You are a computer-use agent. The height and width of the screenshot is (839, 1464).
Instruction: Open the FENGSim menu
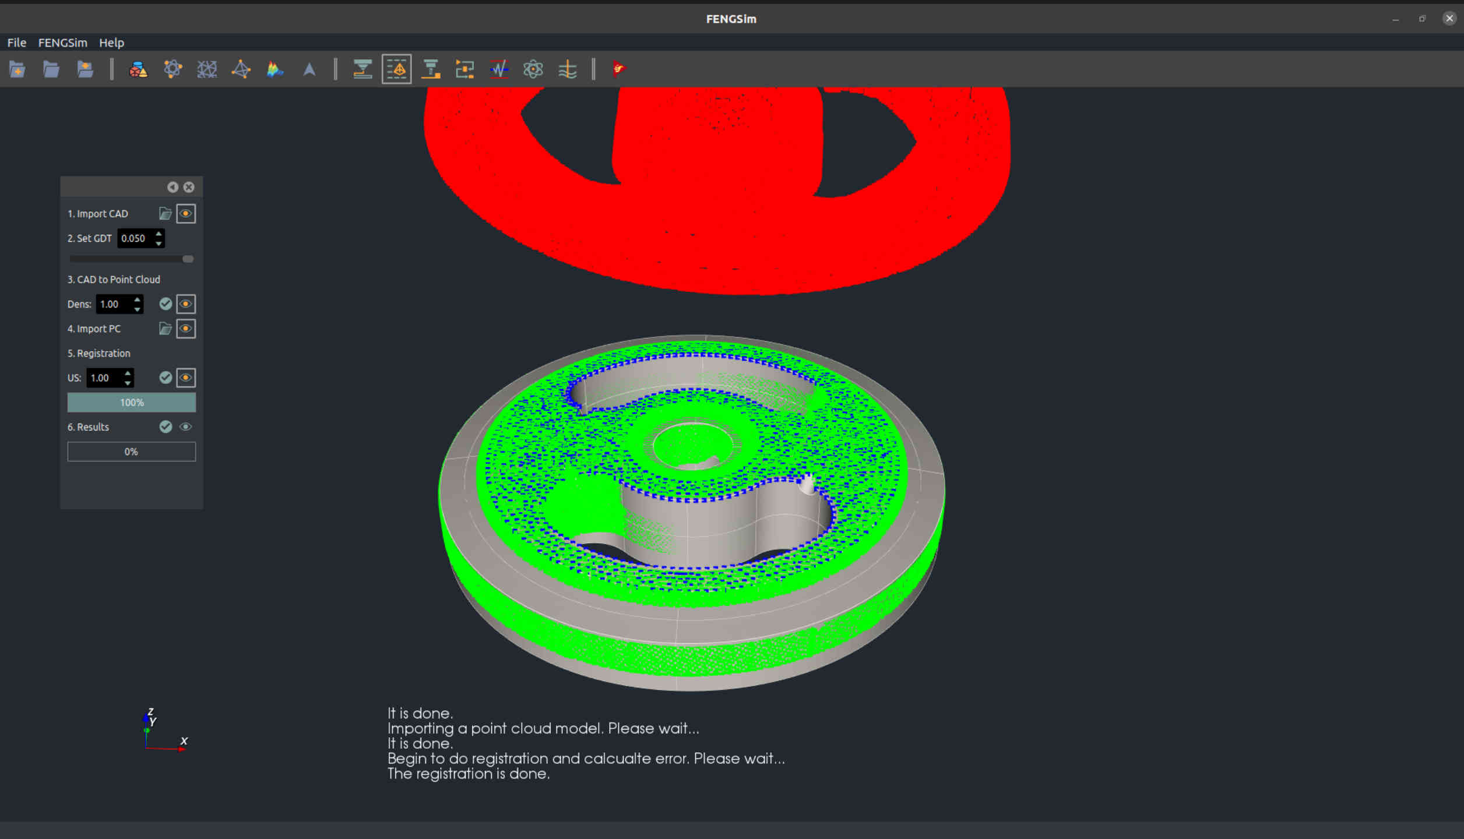(x=62, y=43)
